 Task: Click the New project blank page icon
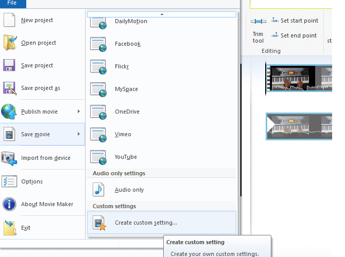click(x=9, y=20)
